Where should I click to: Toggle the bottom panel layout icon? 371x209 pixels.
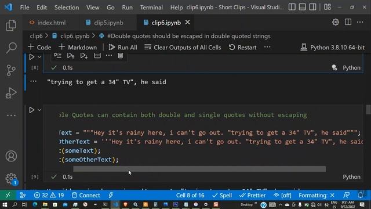click(302, 7)
